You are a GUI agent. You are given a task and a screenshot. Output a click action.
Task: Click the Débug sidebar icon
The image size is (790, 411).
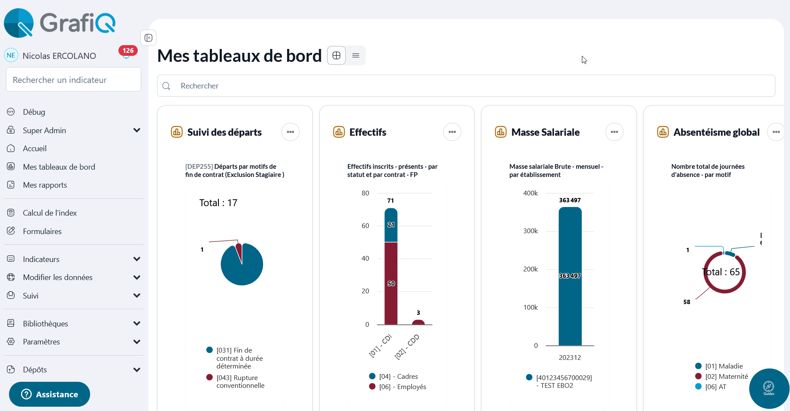[x=12, y=112]
